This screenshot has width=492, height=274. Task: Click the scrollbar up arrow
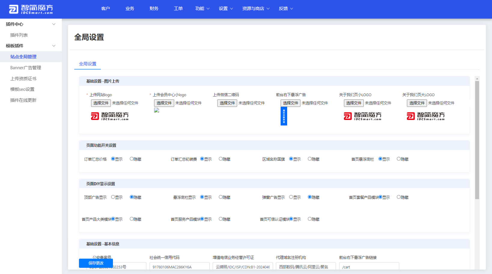477,79
